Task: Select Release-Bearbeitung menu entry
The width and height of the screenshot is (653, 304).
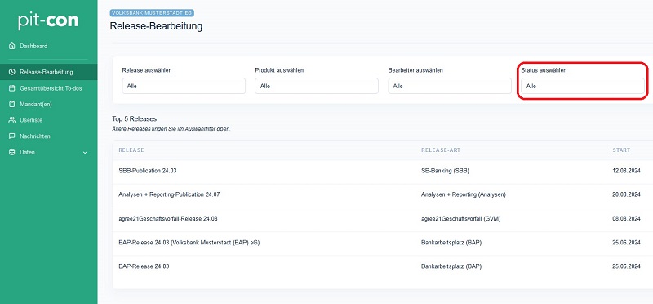Action: click(48, 72)
